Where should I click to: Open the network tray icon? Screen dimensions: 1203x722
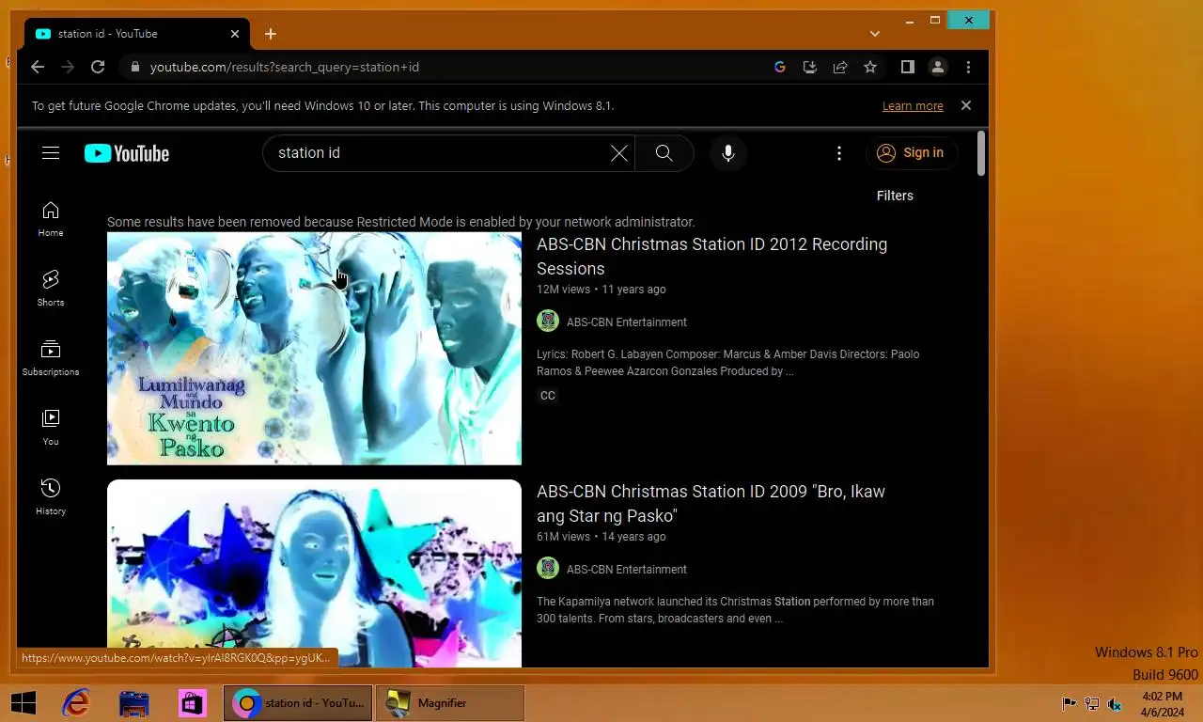pyautogui.click(x=1092, y=704)
